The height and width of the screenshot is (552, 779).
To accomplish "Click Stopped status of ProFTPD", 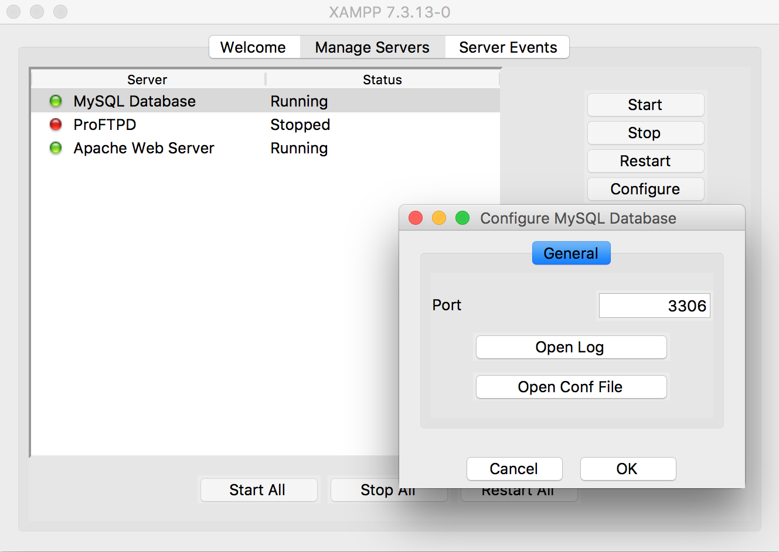I will tap(300, 125).
